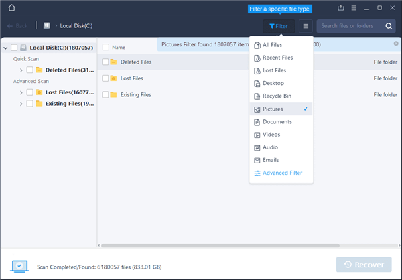Click the Deleted Files folder icon in list

[x=114, y=62]
